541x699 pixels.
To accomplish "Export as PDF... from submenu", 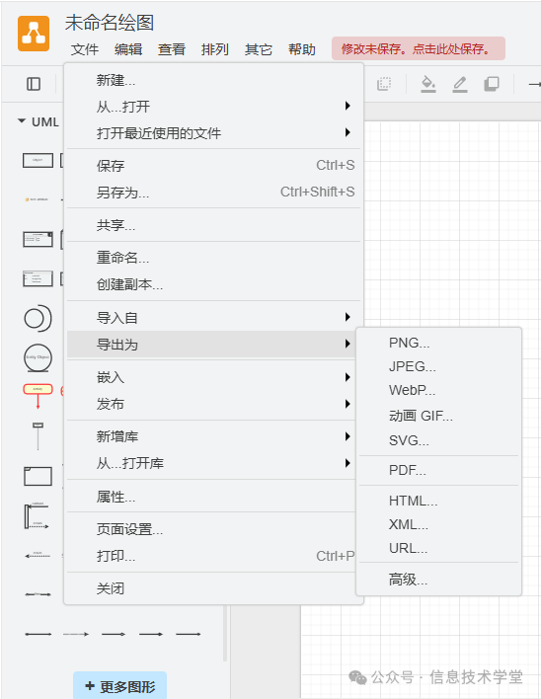I will pyautogui.click(x=439, y=470).
